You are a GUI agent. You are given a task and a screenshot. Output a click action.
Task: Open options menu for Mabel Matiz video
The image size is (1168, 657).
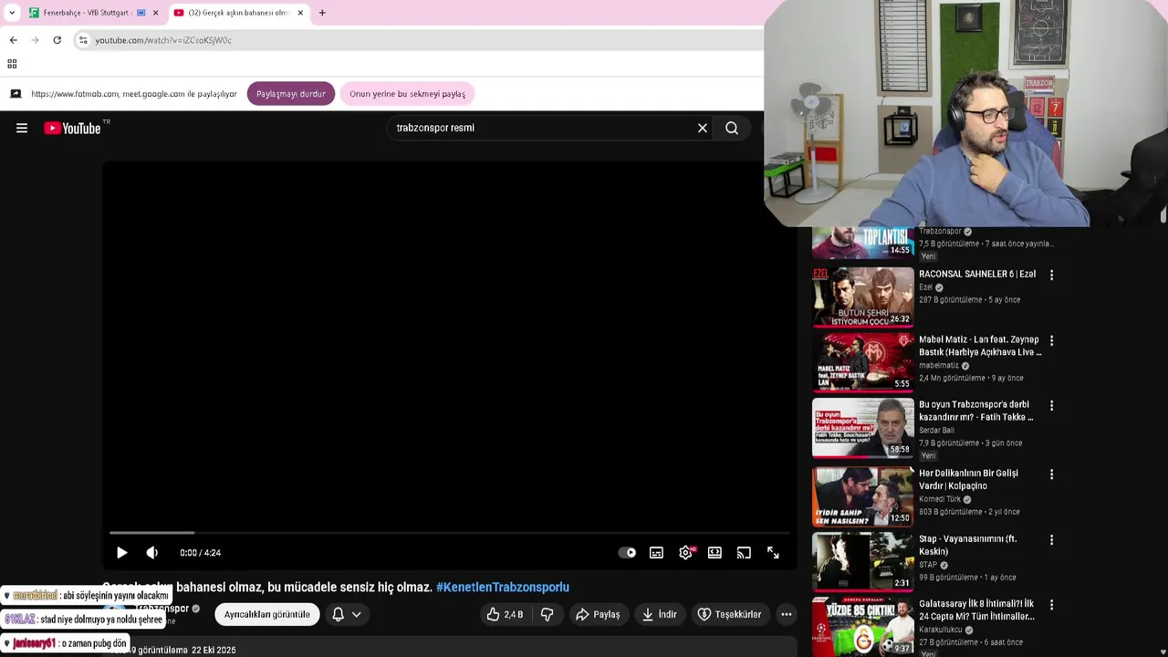pos(1051,340)
